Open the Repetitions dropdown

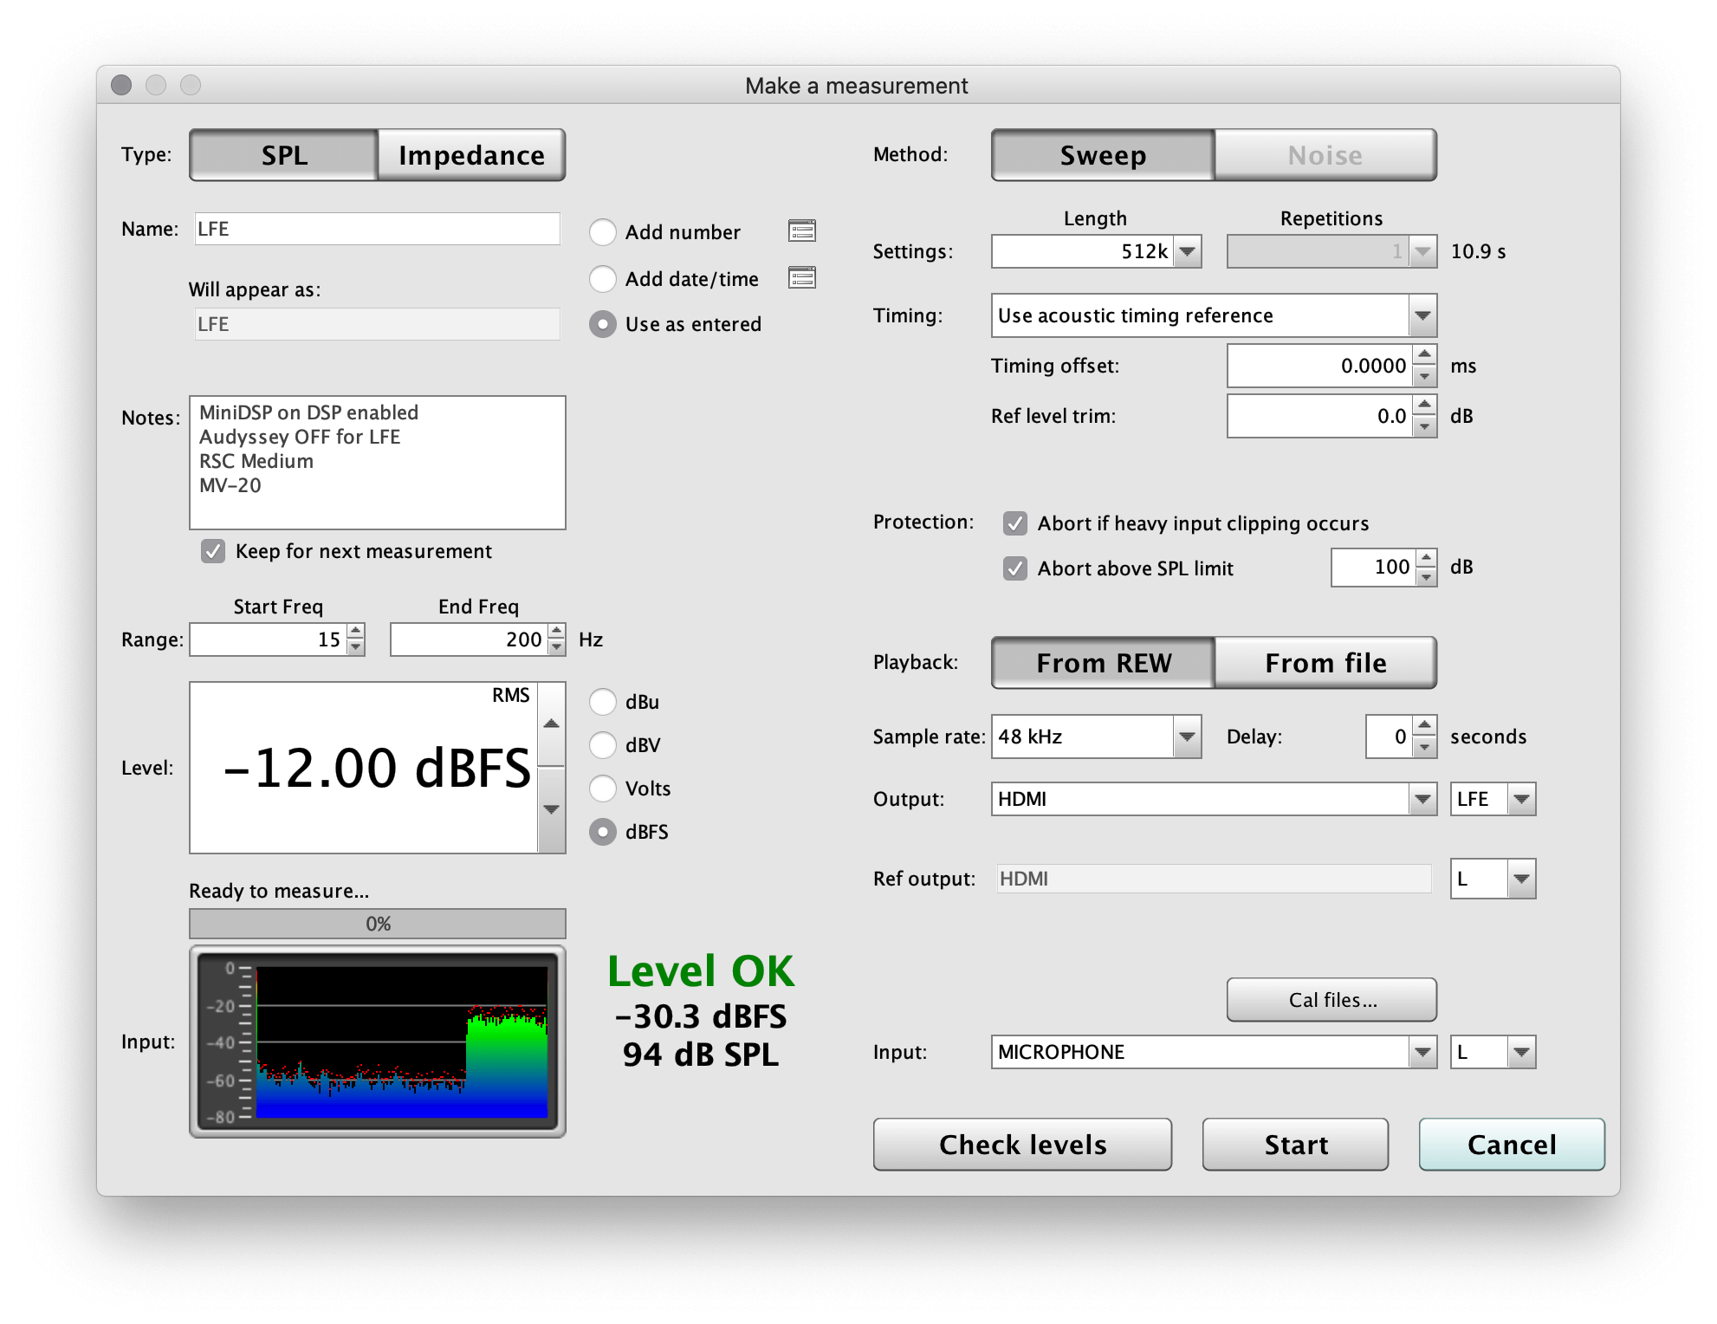pos(1422,251)
